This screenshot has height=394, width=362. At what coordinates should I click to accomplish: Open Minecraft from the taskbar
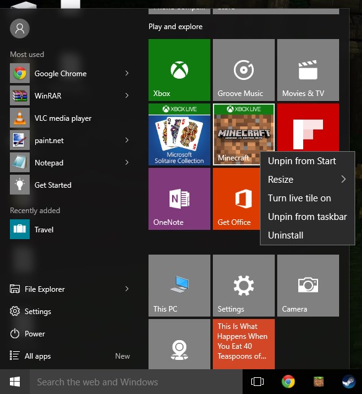pyautogui.click(x=319, y=382)
